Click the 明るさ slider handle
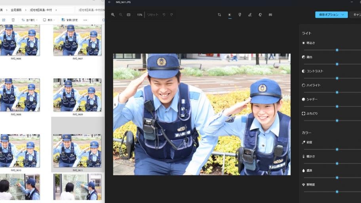Viewport: 361px width, 203px height. point(337,50)
